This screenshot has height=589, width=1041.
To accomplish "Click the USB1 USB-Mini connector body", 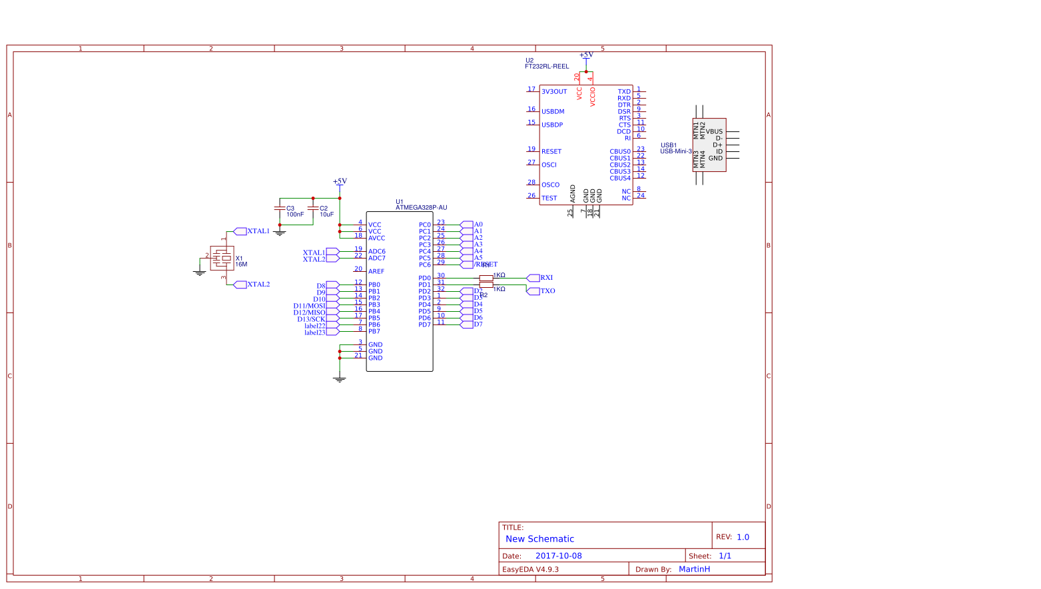I will (x=709, y=145).
